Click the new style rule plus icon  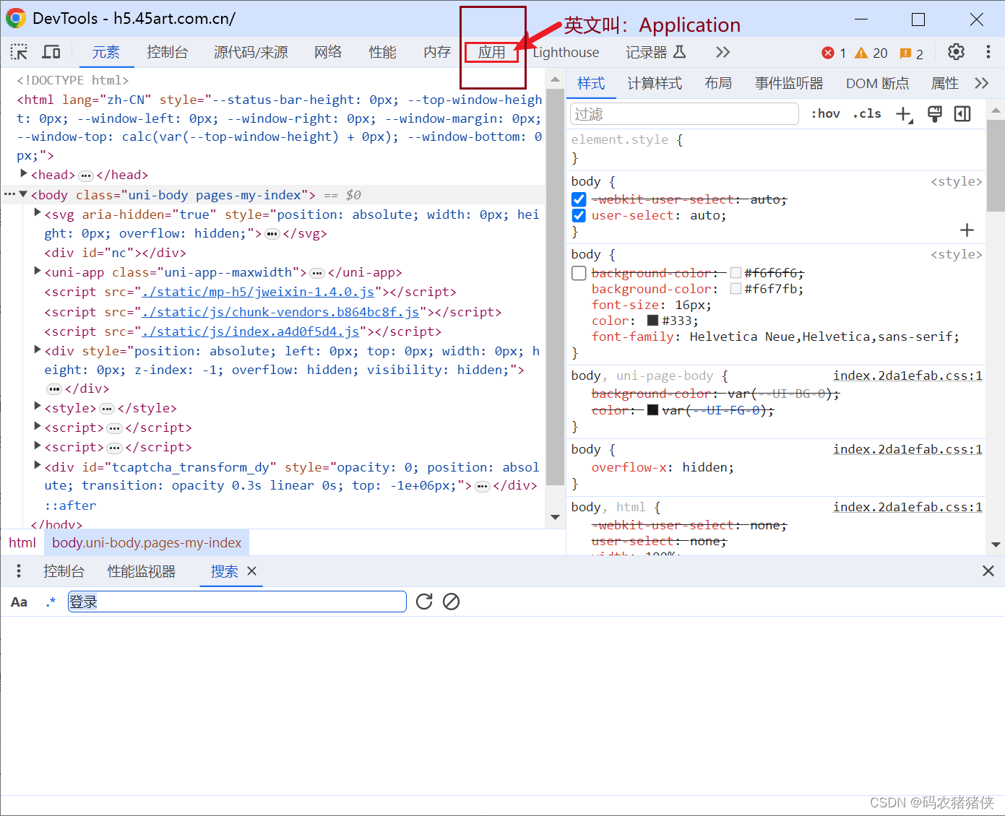[904, 114]
